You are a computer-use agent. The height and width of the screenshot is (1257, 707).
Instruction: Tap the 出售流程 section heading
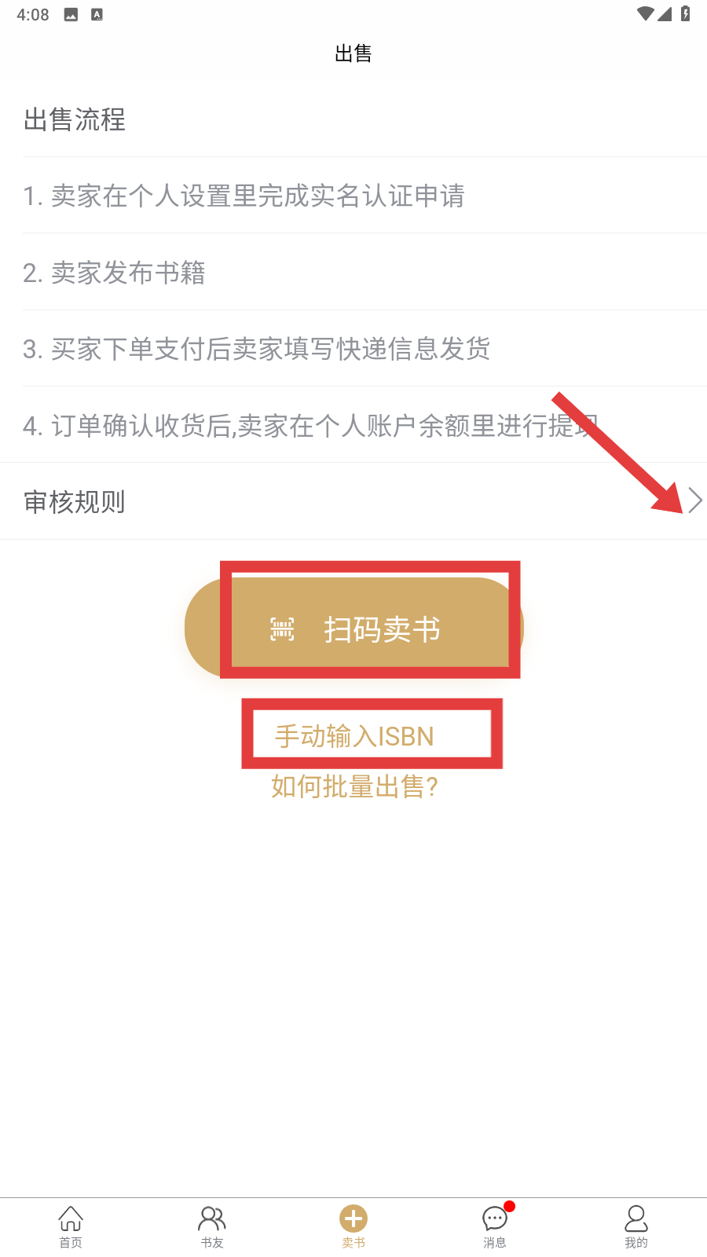pos(75,119)
